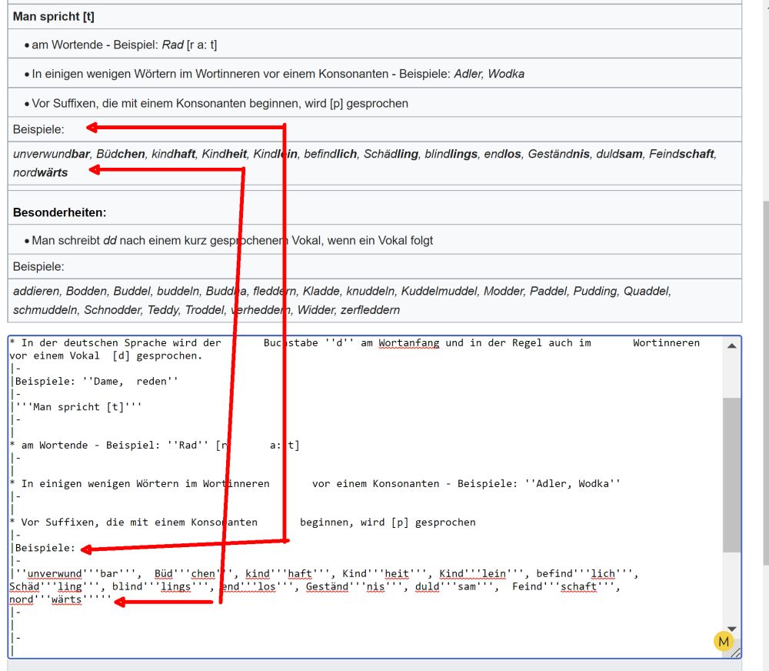The height and width of the screenshot is (671, 769).
Task: Click "Feindschaft" in the preview examples row
Action: coord(681,154)
